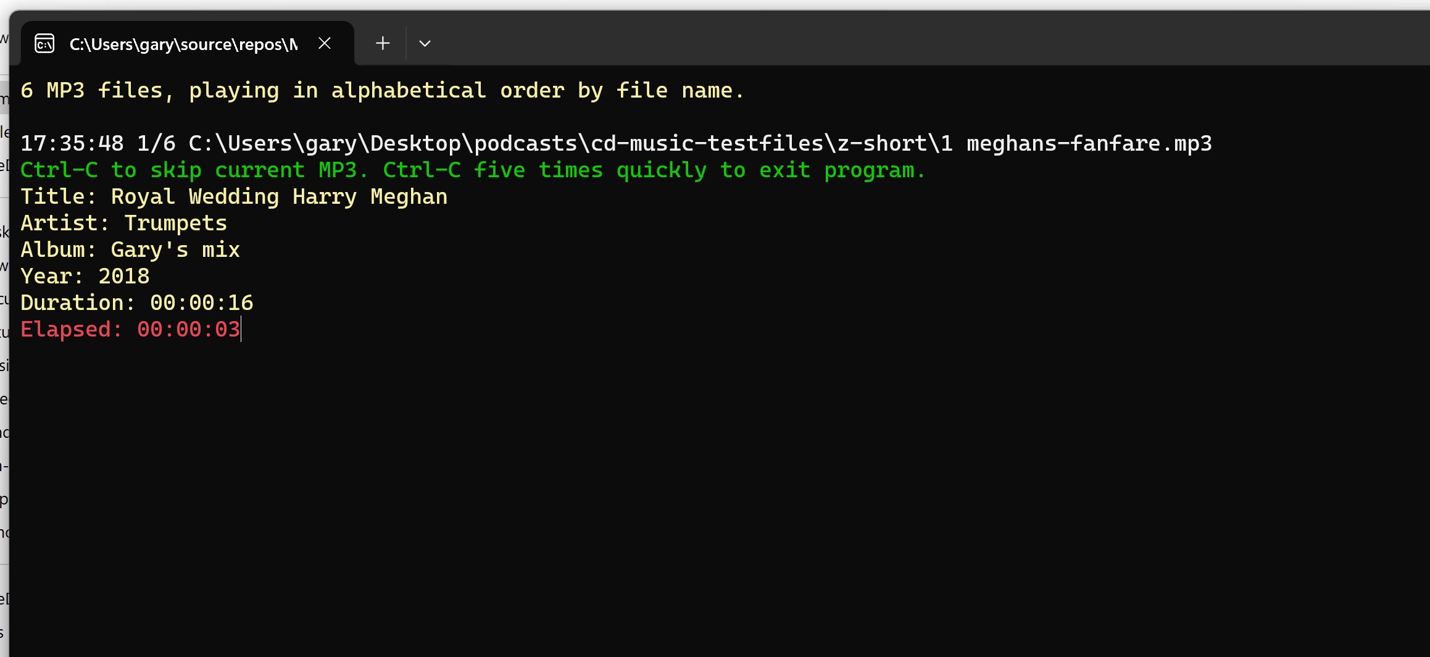Click the terminal icon in the tab
The width and height of the screenshot is (1430, 657).
pyautogui.click(x=44, y=44)
